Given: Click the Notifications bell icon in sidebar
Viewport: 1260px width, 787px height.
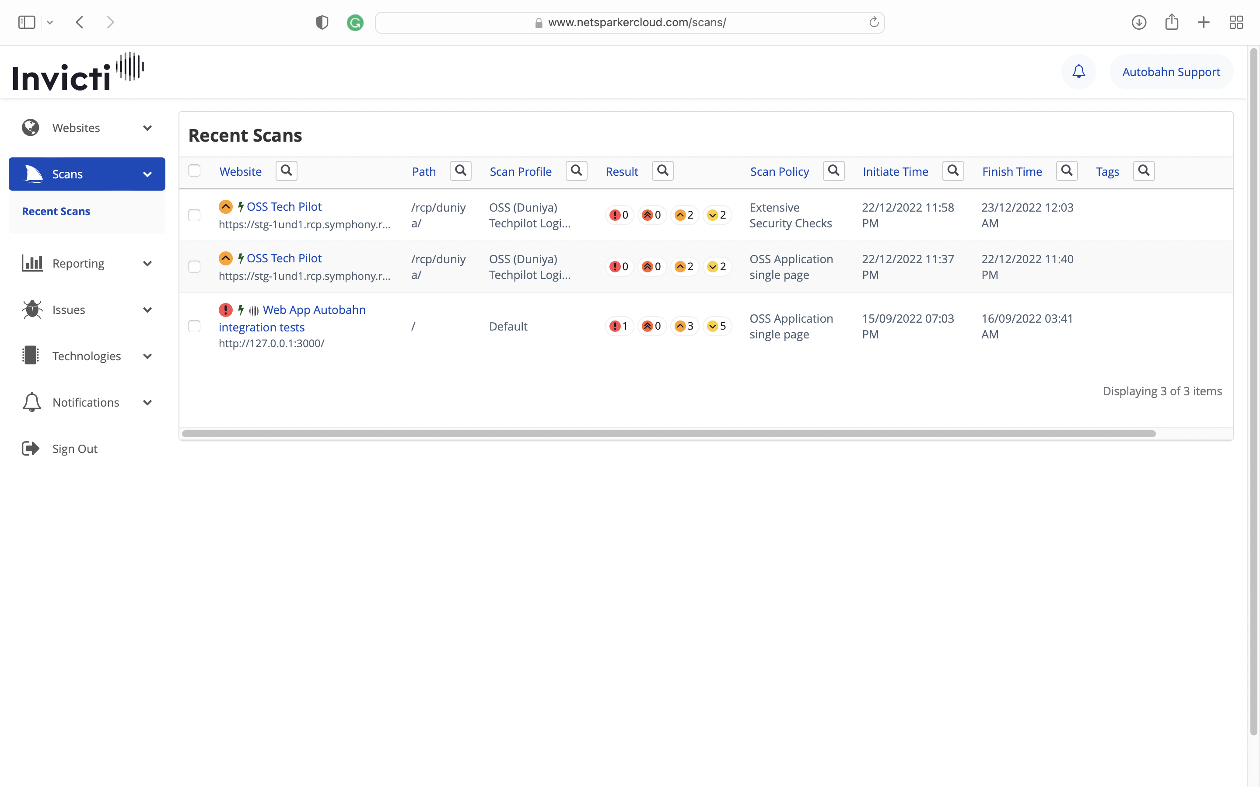Looking at the screenshot, I should [32, 402].
